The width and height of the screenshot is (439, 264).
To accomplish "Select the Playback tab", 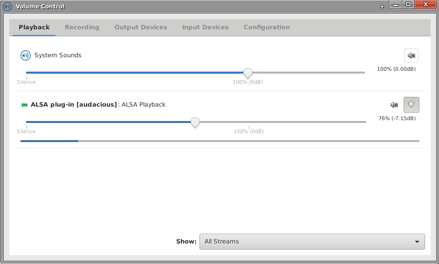I will point(34,27).
